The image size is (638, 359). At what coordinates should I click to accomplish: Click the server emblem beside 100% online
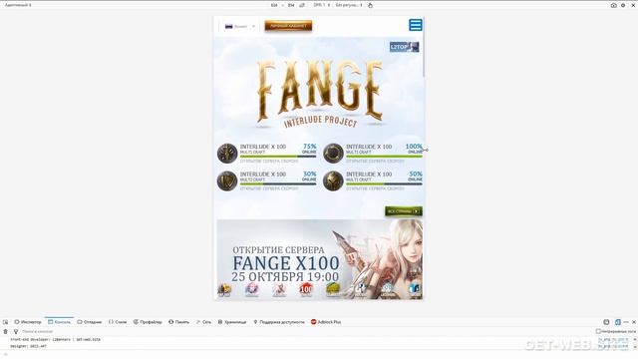[333, 154]
